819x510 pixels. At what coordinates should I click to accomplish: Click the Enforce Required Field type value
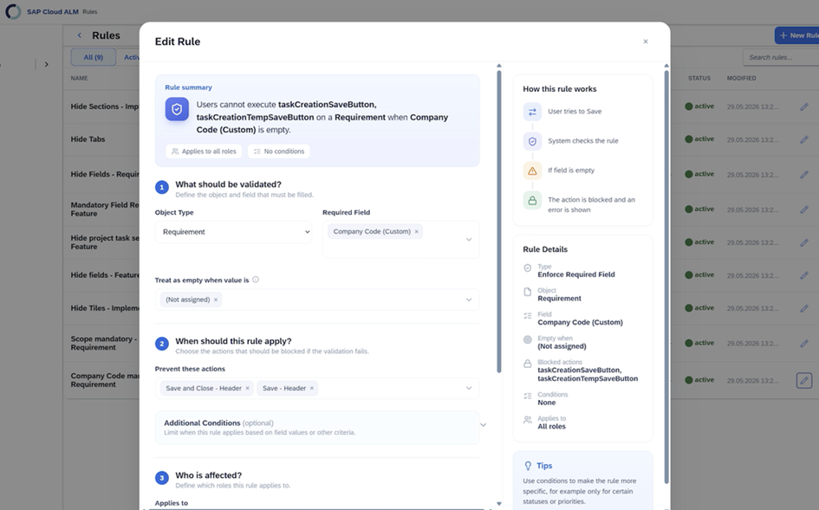pyautogui.click(x=576, y=274)
